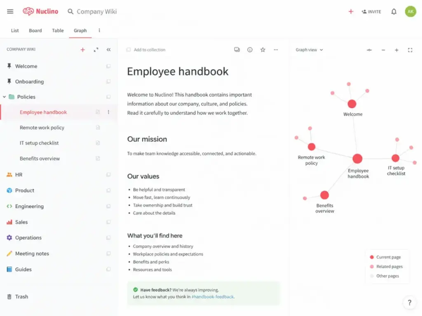This screenshot has height=316, width=422.
Task: Click the Remote work policy graph node
Action: click(x=312, y=147)
